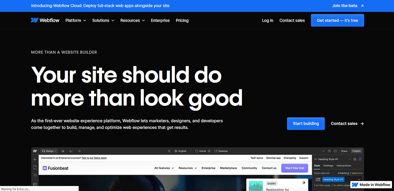
Task: Click the Home page name in designer toolbar
Action: click(x=202, y=151)
